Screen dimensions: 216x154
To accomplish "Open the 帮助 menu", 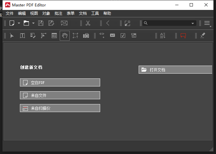I will click(x=107, y=13).
